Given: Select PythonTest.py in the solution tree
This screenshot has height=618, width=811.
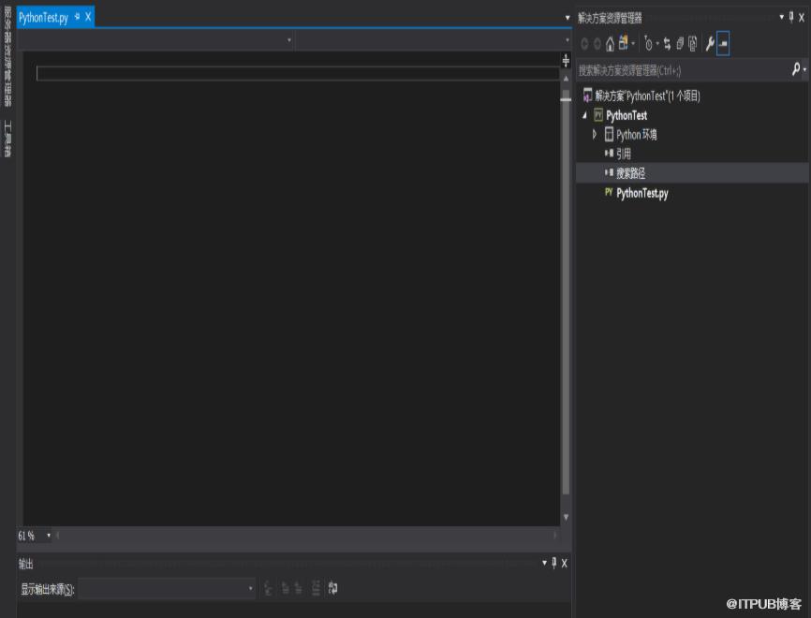Looking at the screenshot, I should pyautogui.click(x=641, y=193).
